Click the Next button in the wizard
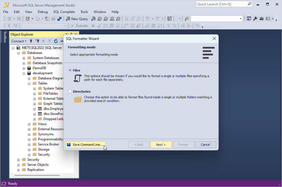The image size is (282, 187). [x=161, y=145]
